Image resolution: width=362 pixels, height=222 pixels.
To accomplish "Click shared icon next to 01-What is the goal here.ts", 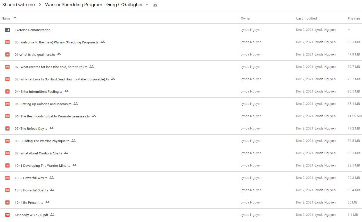I will tap(59, 54).
